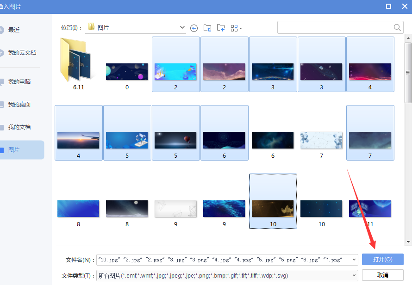Screen dimensions: 412x285
Task: Go to 我的桌面 location
Action: point(19,105)
